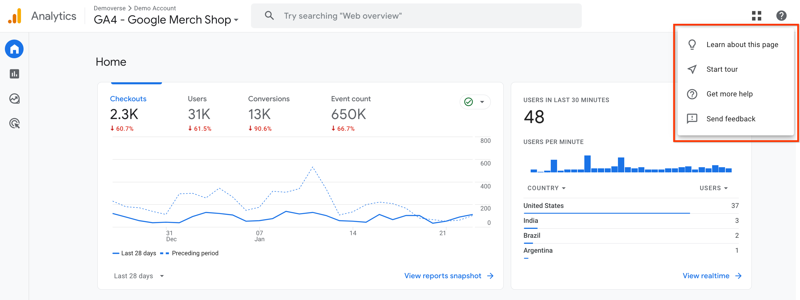Viewport: 800px width, 300px height.
Task: Choose Start tour from the help menu
Action: pyautogui.click(x=722, y=69)
